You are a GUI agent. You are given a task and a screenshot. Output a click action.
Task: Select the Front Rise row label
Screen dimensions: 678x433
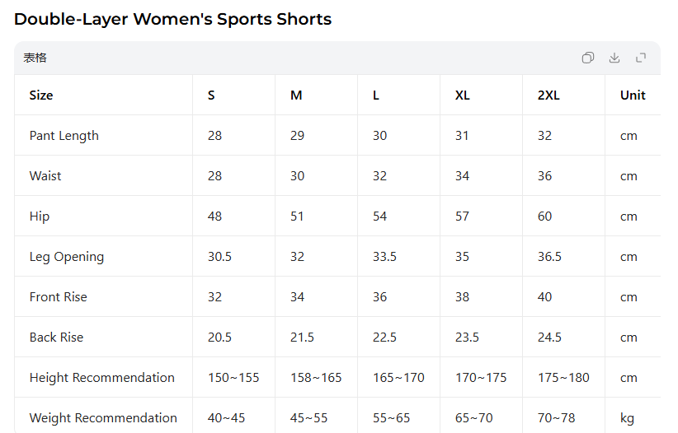pyautogui.click(x=59, y=297)
